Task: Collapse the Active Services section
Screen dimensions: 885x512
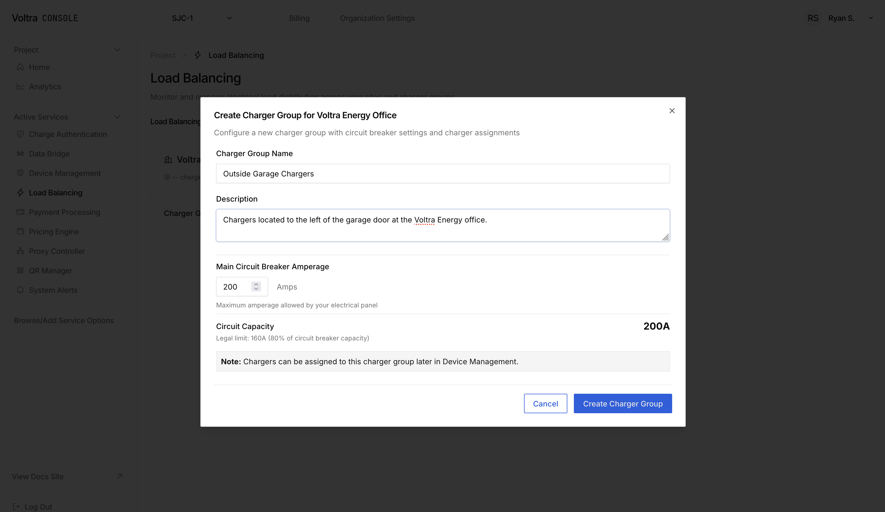Action: coord(118,117)
